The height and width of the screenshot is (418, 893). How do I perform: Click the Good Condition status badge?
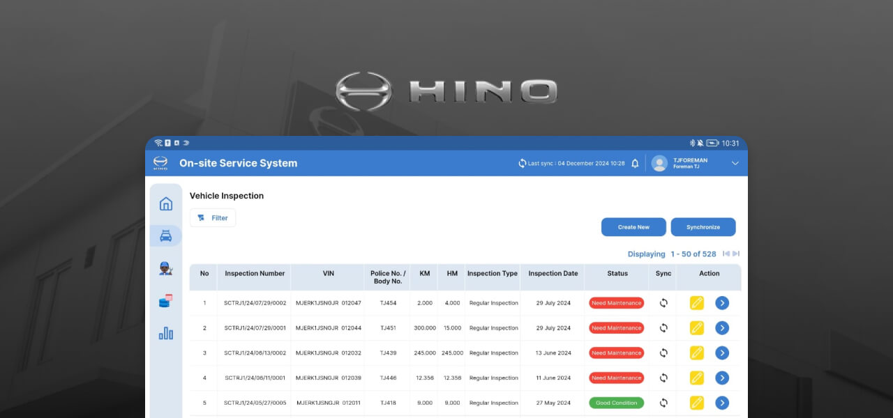(616, 403)
